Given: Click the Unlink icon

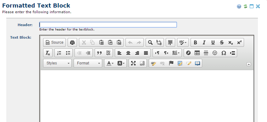Looking at the screenshot, I should (162, 63).
